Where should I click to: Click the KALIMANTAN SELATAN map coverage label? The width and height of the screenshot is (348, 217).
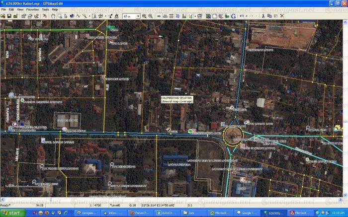pyautogui.click(x=177, y=99)
